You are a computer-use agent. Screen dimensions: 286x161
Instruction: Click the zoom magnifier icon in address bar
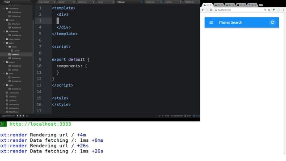click(x=265, y=10)
